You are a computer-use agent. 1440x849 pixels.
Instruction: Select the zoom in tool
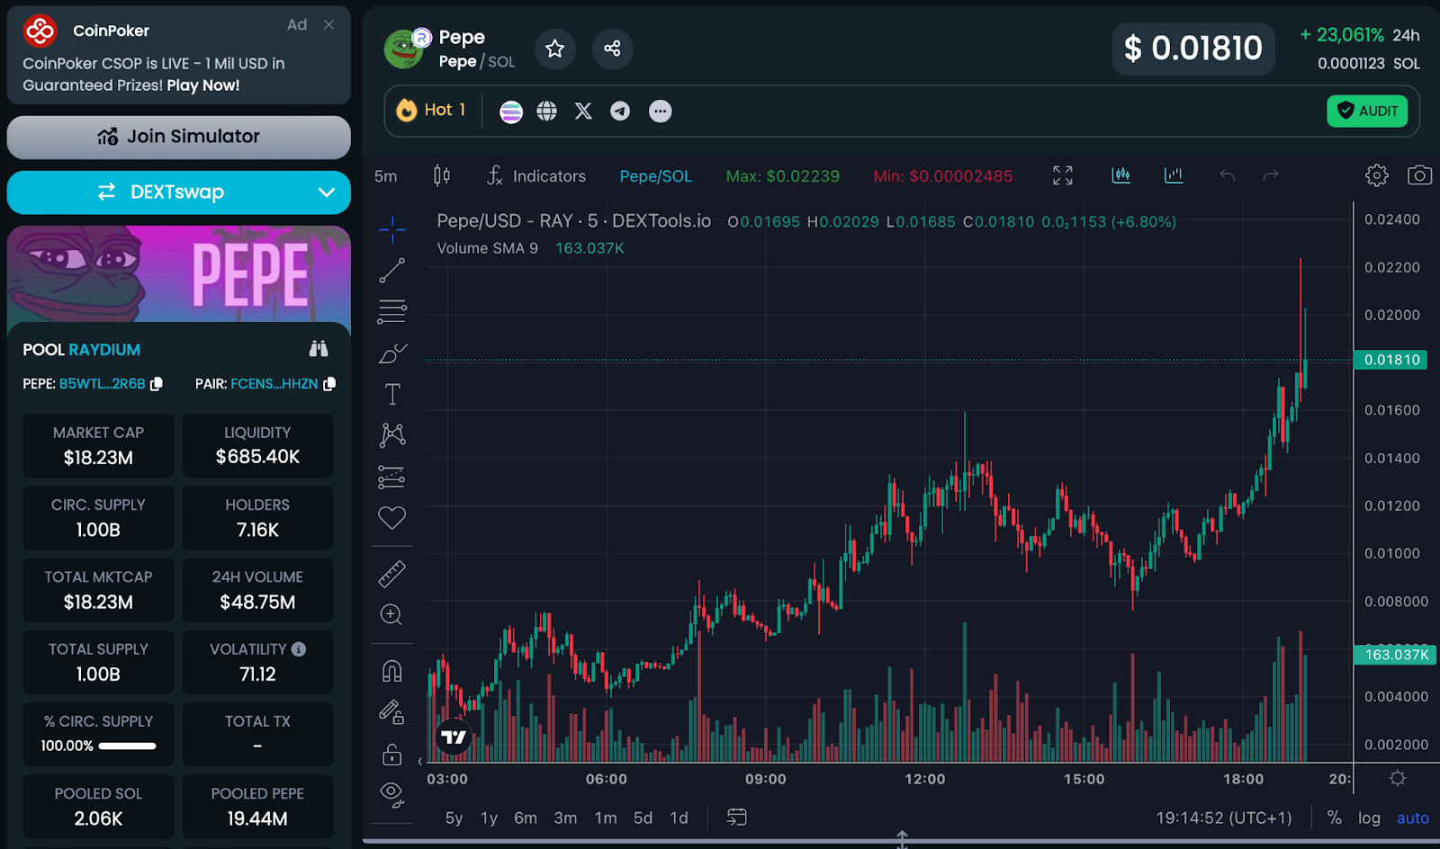(x=392, y=614)
